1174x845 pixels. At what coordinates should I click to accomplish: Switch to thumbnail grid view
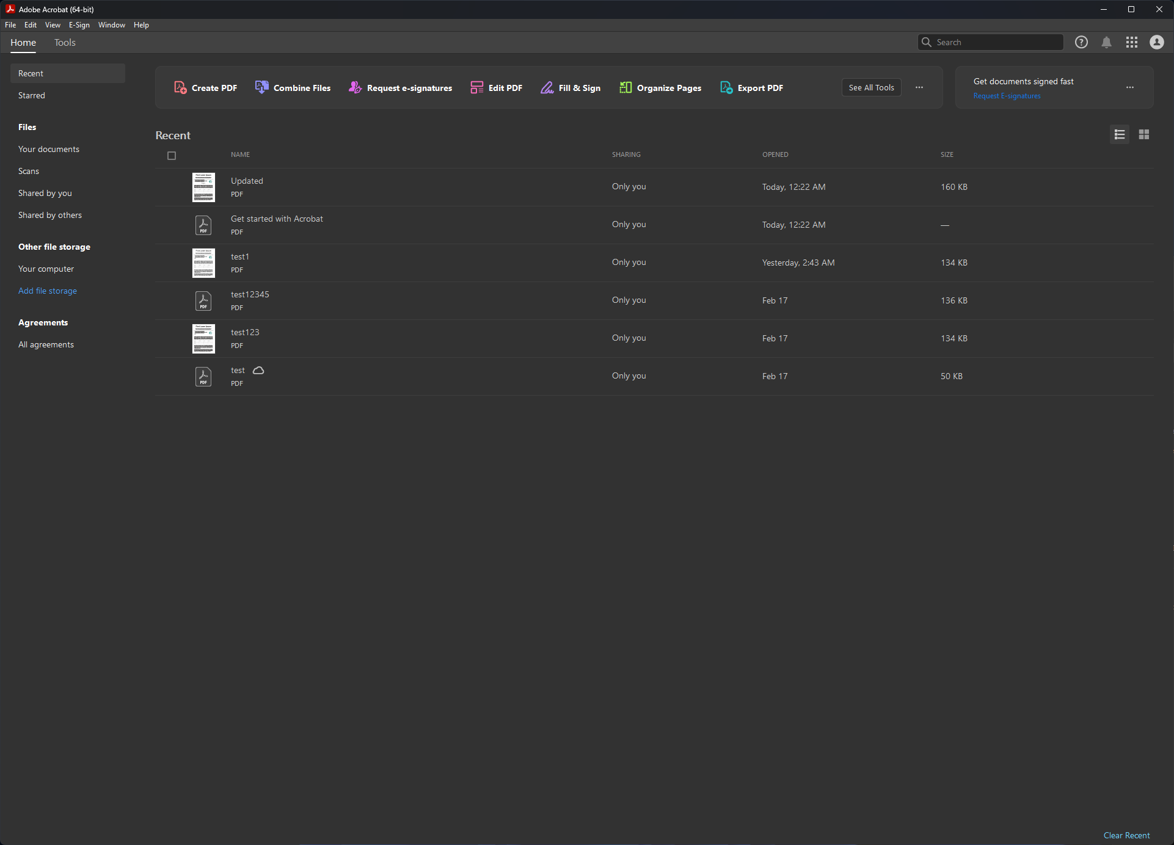(1144, 134)
